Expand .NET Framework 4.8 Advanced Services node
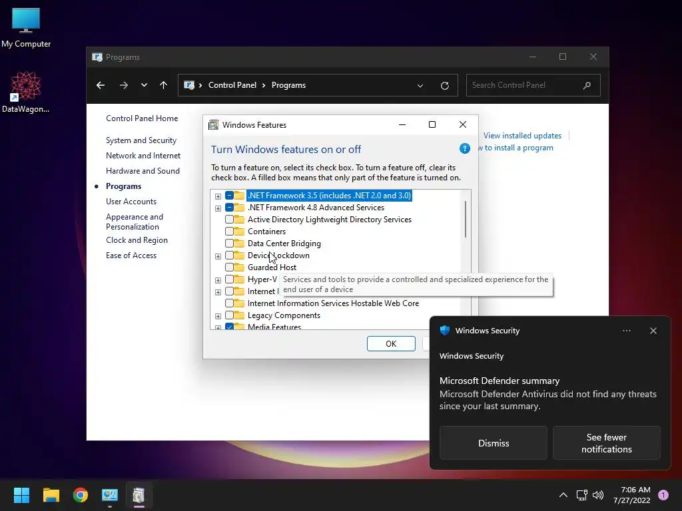The image size is (682, 511). (218, 208)
